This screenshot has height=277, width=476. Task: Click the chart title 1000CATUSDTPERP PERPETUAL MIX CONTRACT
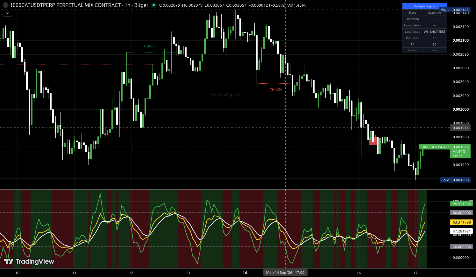(x=65, y=5)
